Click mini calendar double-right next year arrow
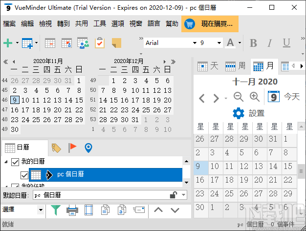Viewport: 306px width, 231px height. [173, 62]
